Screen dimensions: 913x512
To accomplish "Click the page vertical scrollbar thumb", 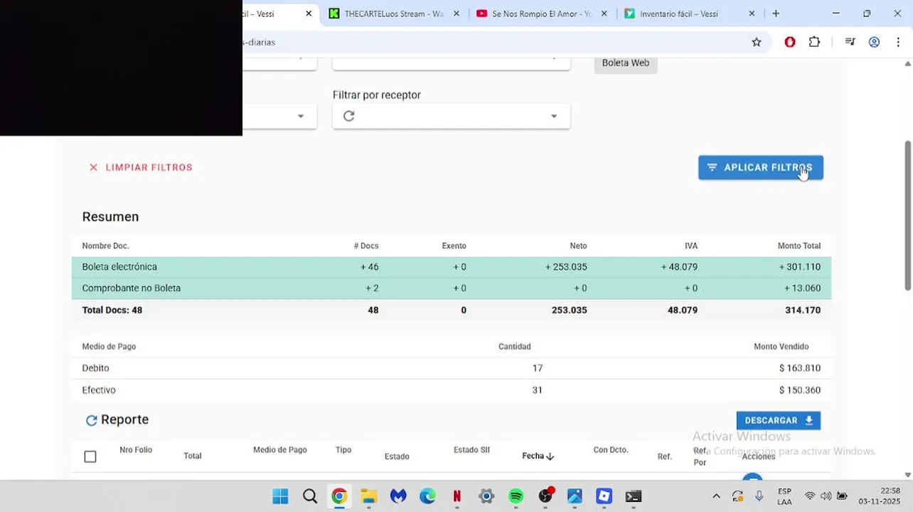I will coord(907,215).
